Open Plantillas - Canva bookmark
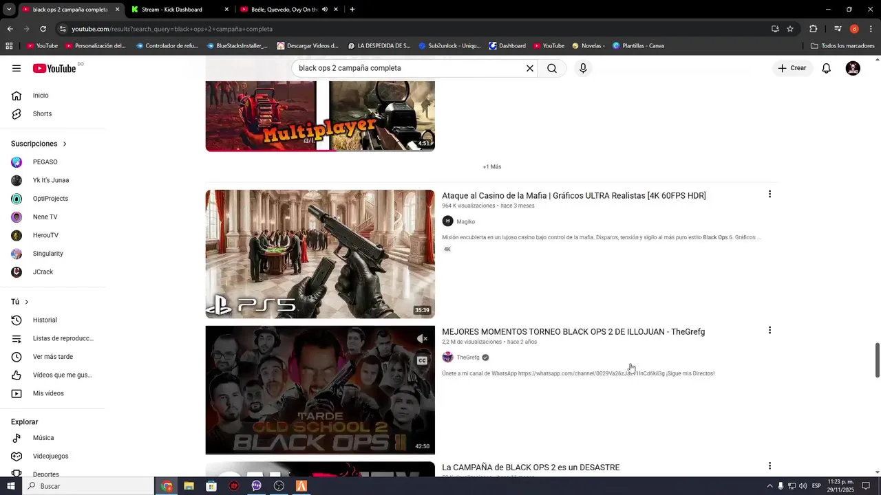Screen dimensions: 881x495 pyautogui.click(x=638, y=46)
